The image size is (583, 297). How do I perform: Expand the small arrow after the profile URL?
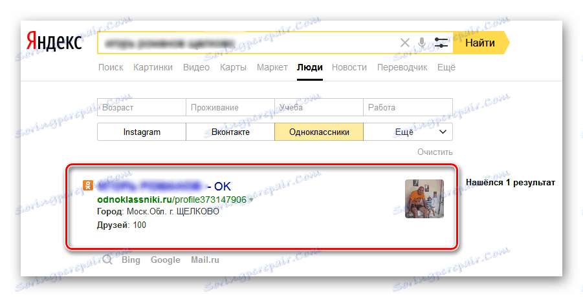251,200
